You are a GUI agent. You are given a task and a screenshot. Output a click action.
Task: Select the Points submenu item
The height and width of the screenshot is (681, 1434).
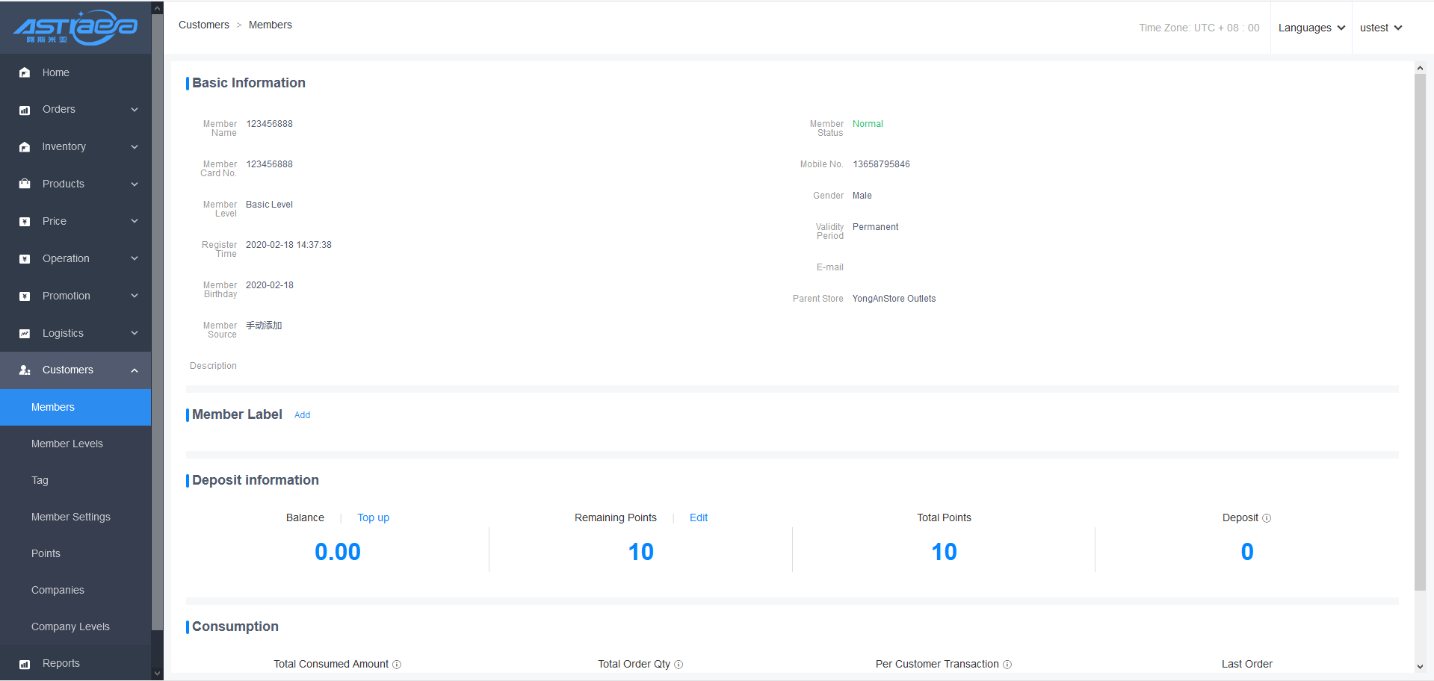(x=46, y=553)
